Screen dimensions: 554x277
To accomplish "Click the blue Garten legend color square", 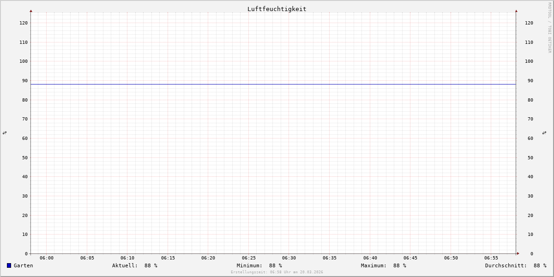I will (9, 265).
